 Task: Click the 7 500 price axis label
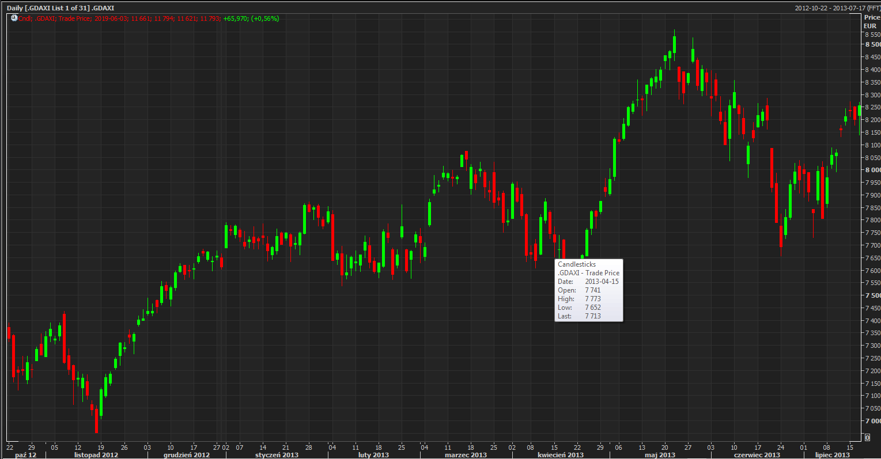click(x=872, y=295)
